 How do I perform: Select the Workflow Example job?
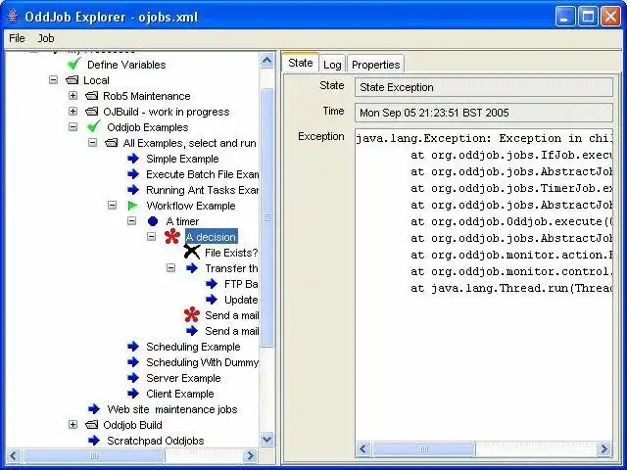(x=191, y=206)
